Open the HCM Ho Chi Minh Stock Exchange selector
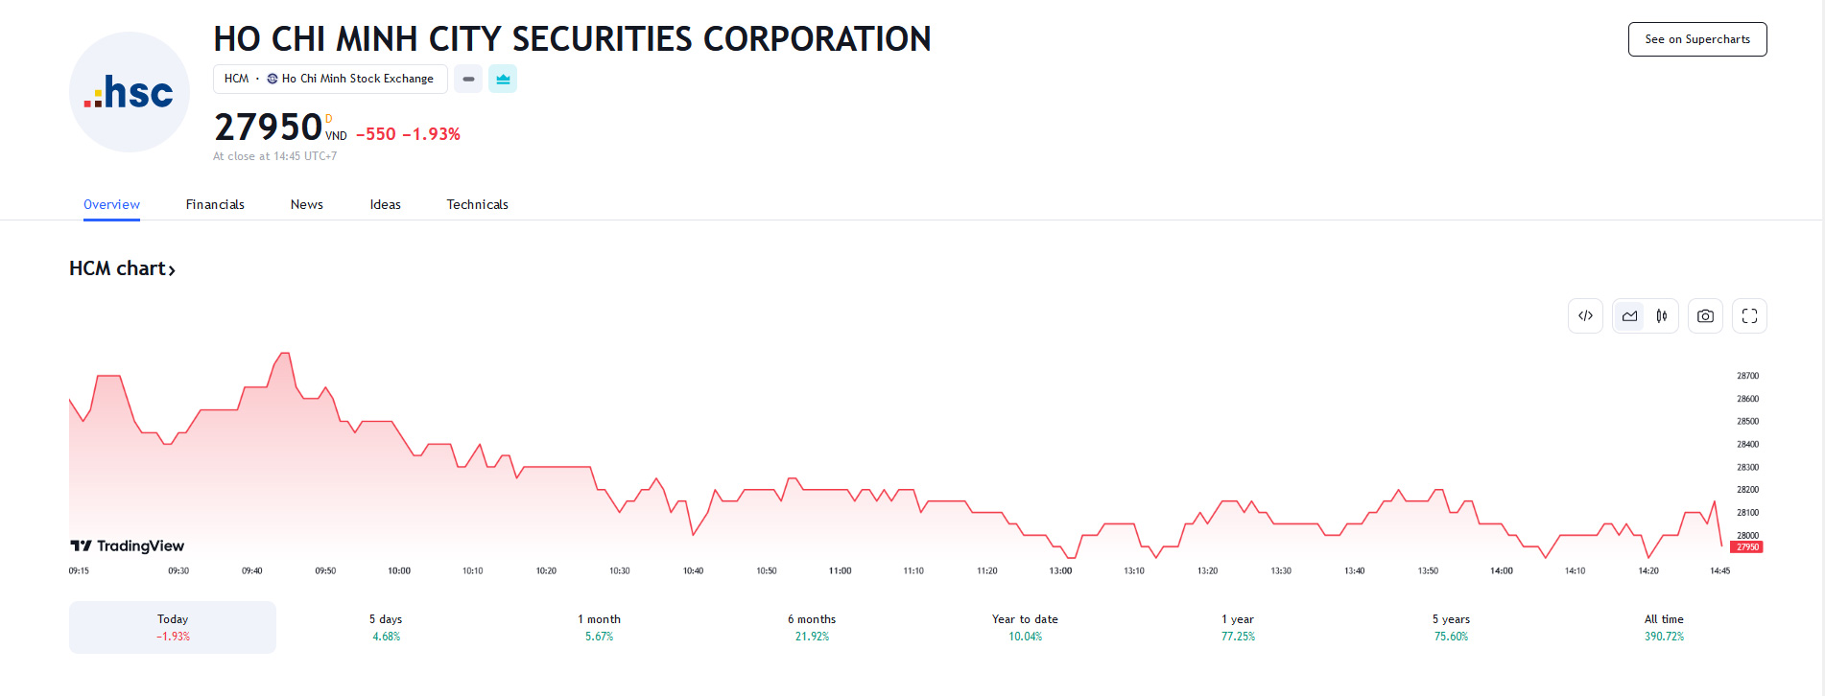This screenshot has height=696, width=1825. click(x=329, y=79)
